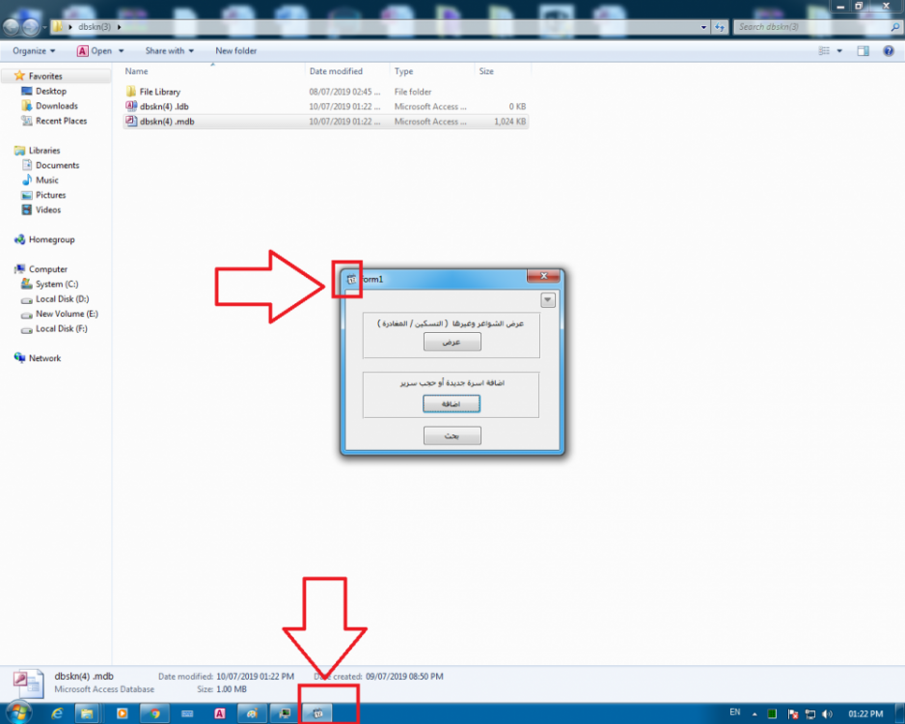Open the Paint taskbar icon
Viewport: 905px width, 724px height.
[252, 713]
